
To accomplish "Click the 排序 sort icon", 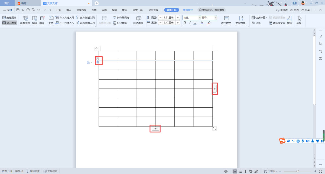I will click(x=290, y=20).
